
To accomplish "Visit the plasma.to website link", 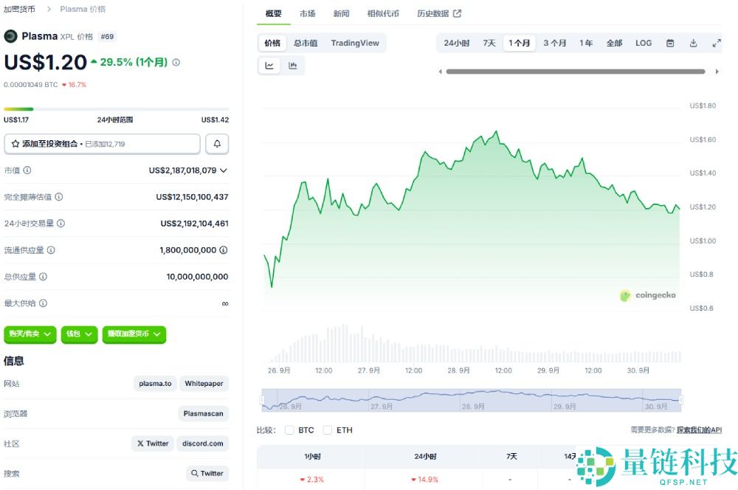I will coord(155,384).
